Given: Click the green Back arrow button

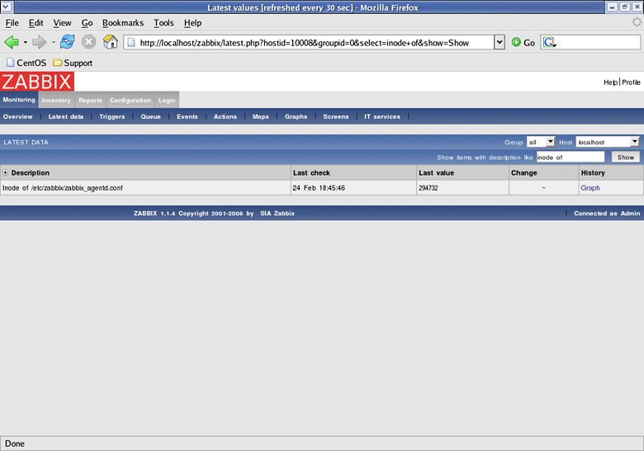Looking at the screenshot, I should 12,42.
